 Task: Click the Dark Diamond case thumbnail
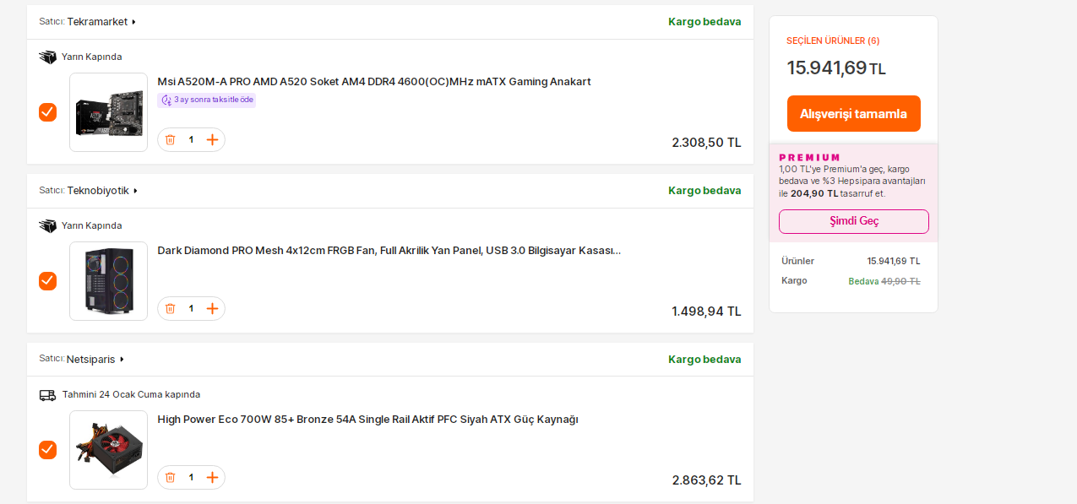(x=108, y=281)
